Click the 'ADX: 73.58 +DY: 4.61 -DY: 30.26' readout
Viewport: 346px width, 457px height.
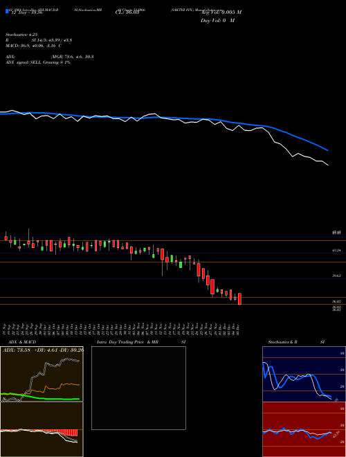click(x=43, y=350)
